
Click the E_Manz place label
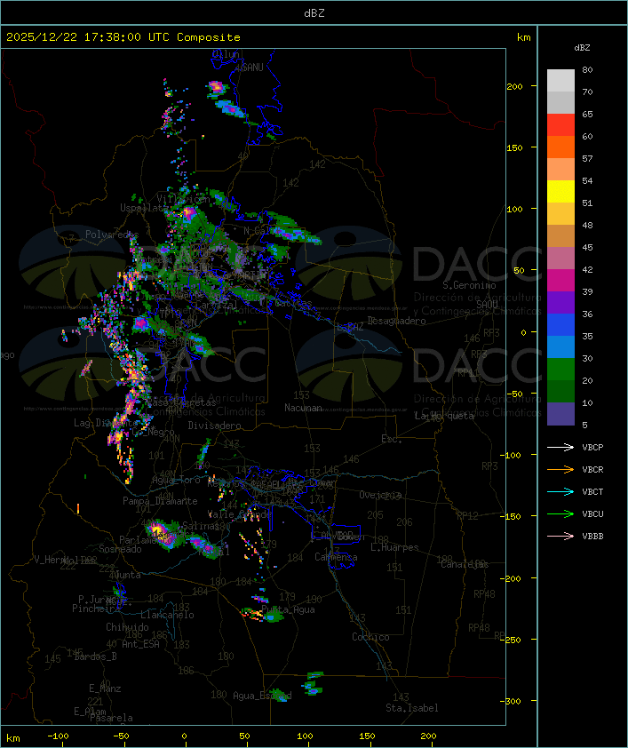tap(105, 688)
